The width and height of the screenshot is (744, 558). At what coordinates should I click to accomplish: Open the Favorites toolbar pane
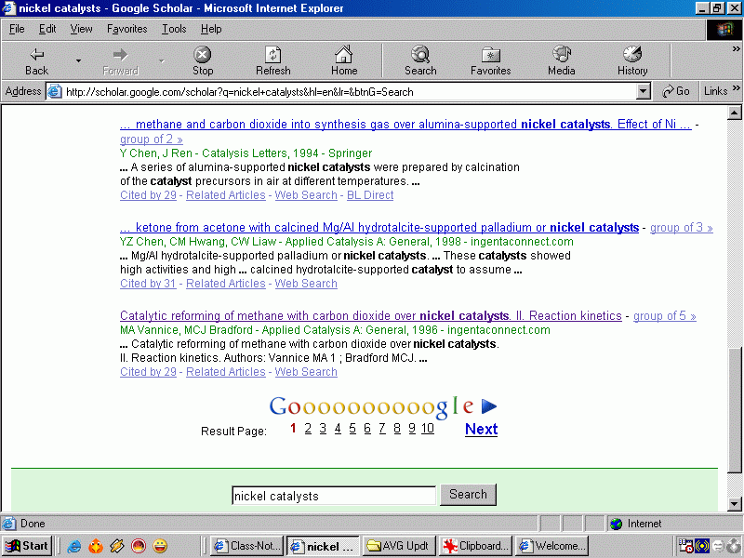(x=491, y=61)
